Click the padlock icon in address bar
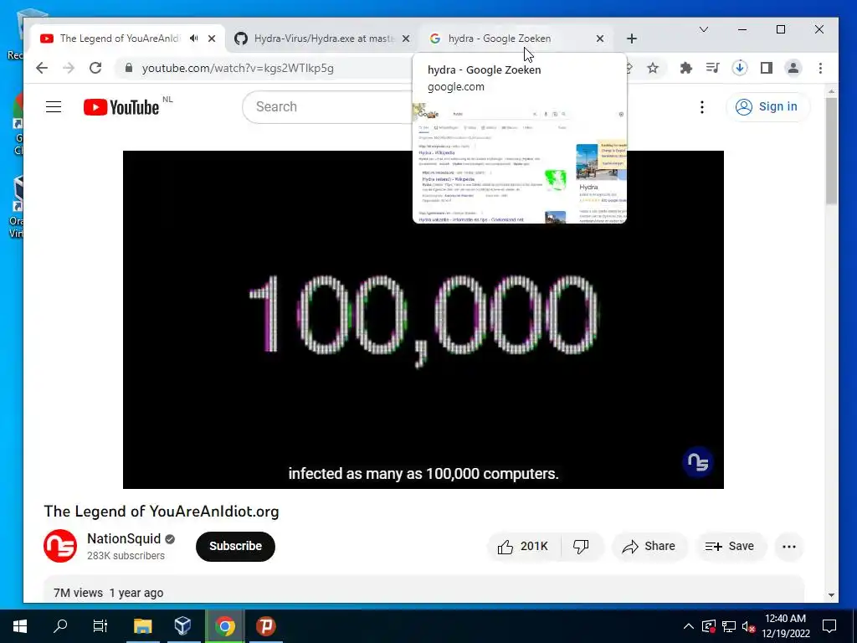 pyautogui.click(x=129, y=68)
